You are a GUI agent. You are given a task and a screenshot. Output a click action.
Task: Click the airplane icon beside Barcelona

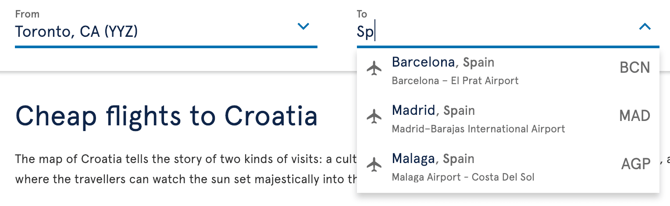pos(374,68)
